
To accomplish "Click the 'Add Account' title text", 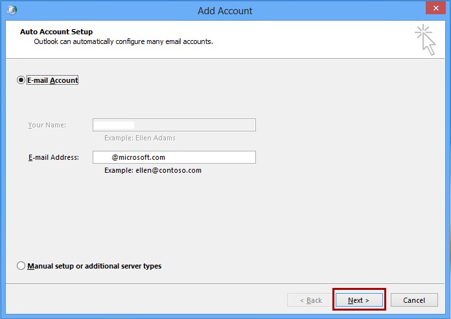I will (x=225, y=10).
